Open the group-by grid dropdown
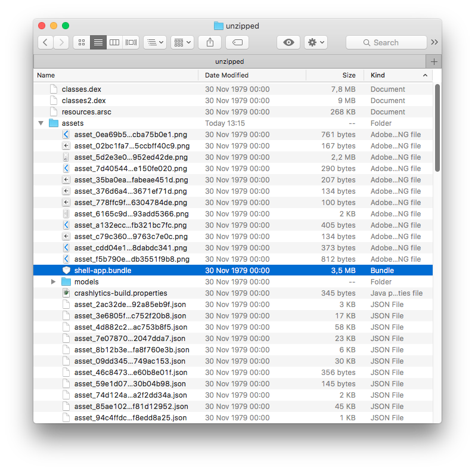This screenshot has width=475, height=471. click(x=182, y=42)
